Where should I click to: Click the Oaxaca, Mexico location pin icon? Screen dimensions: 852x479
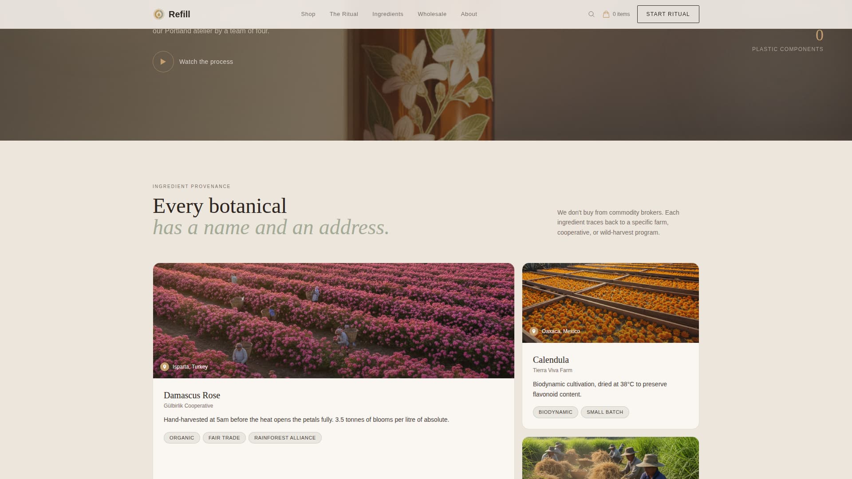point(534,331)
